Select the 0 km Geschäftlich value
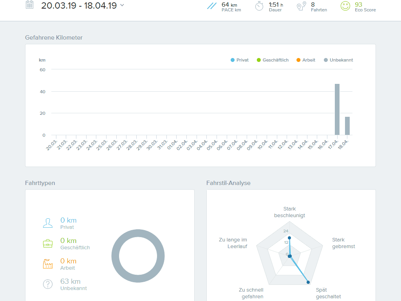Screen dimensions: 401x301 [69, 241]
